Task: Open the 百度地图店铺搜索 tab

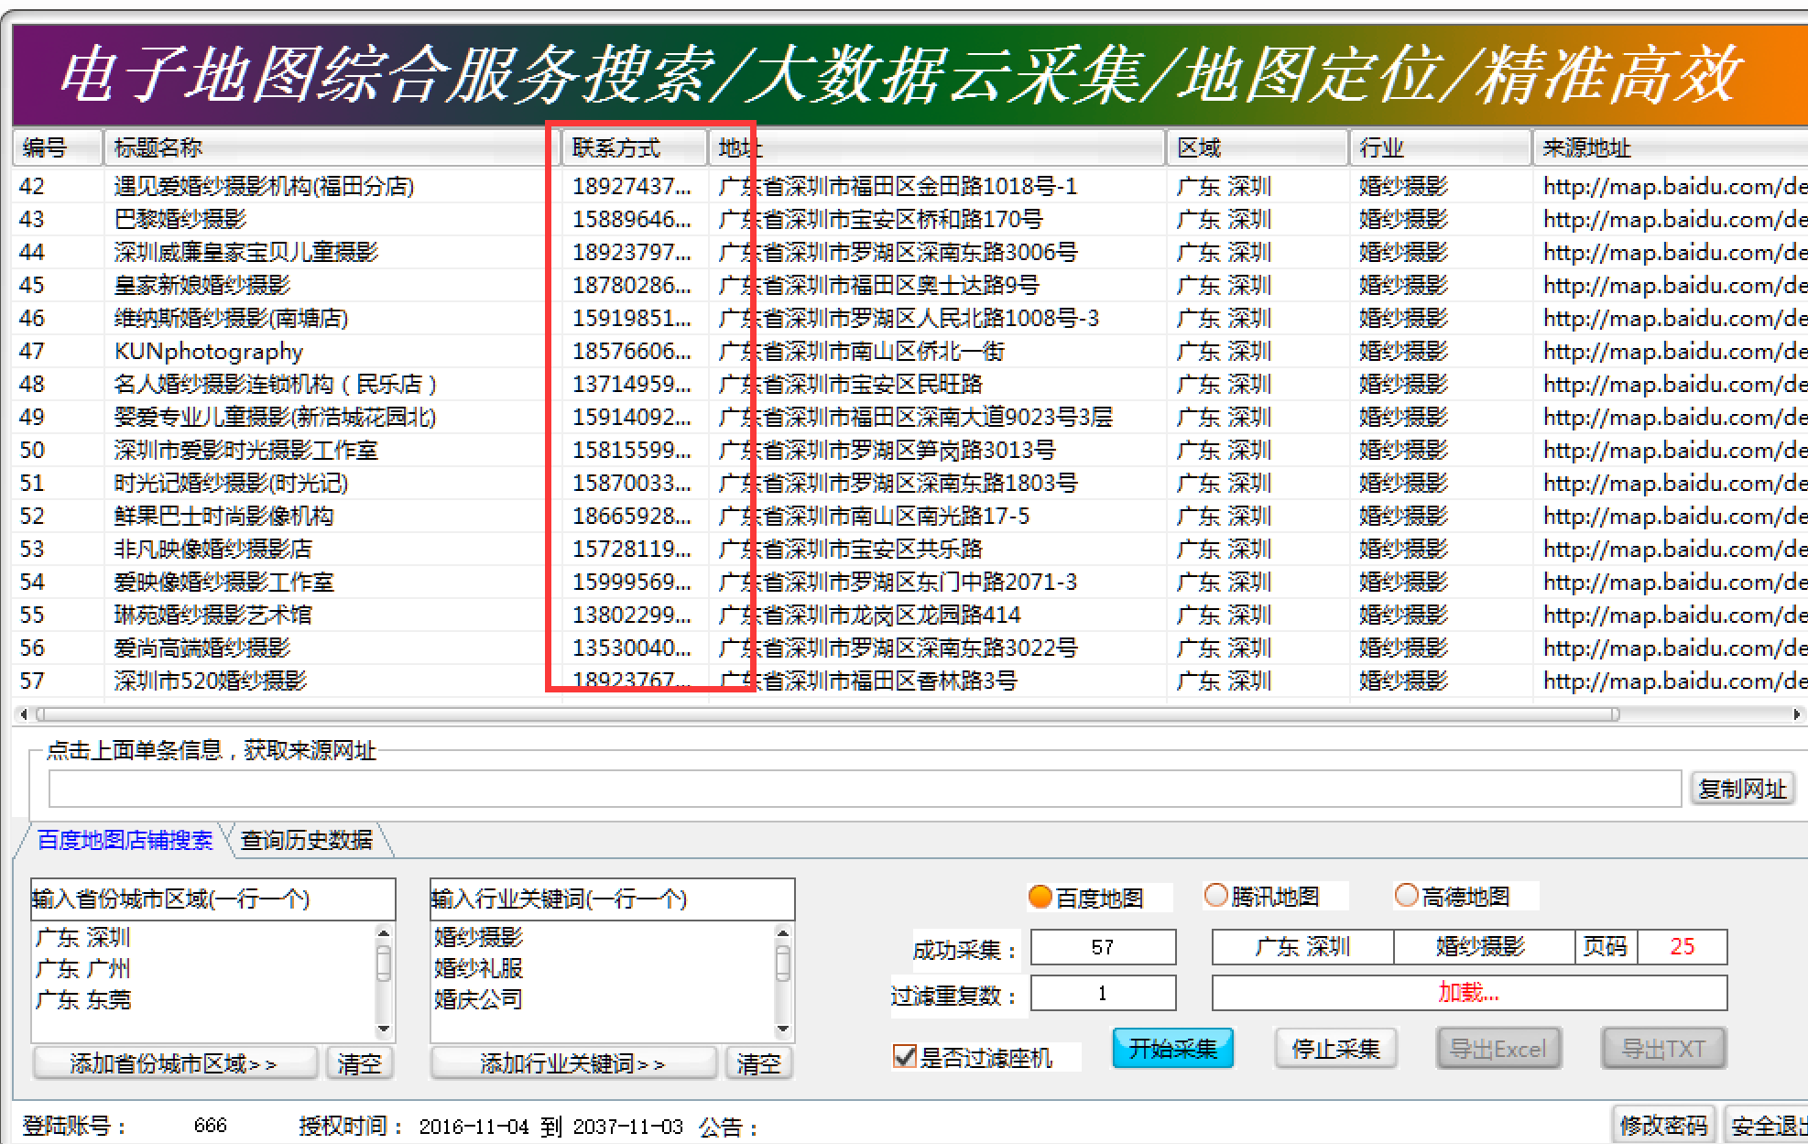Action: point(125,840)
